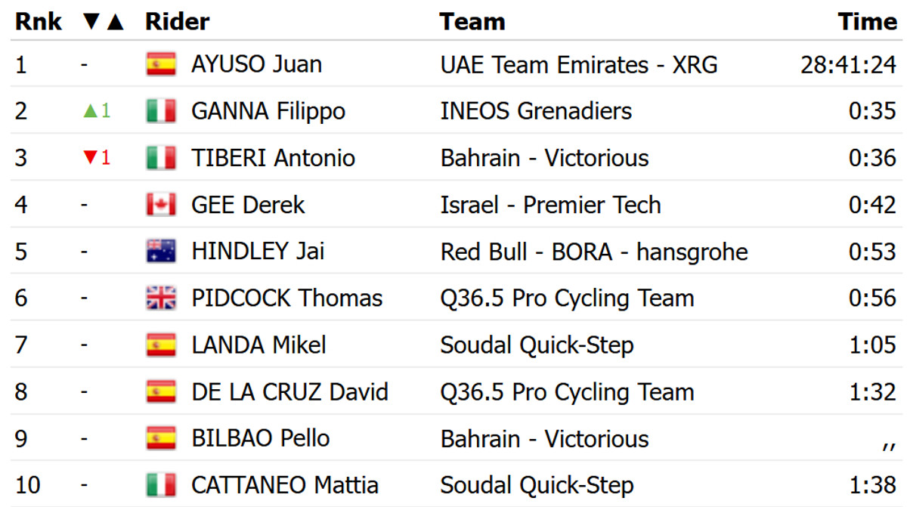Click the Canadian flag beside GEE Derek
Screen dimensions: 907x507
160,205
